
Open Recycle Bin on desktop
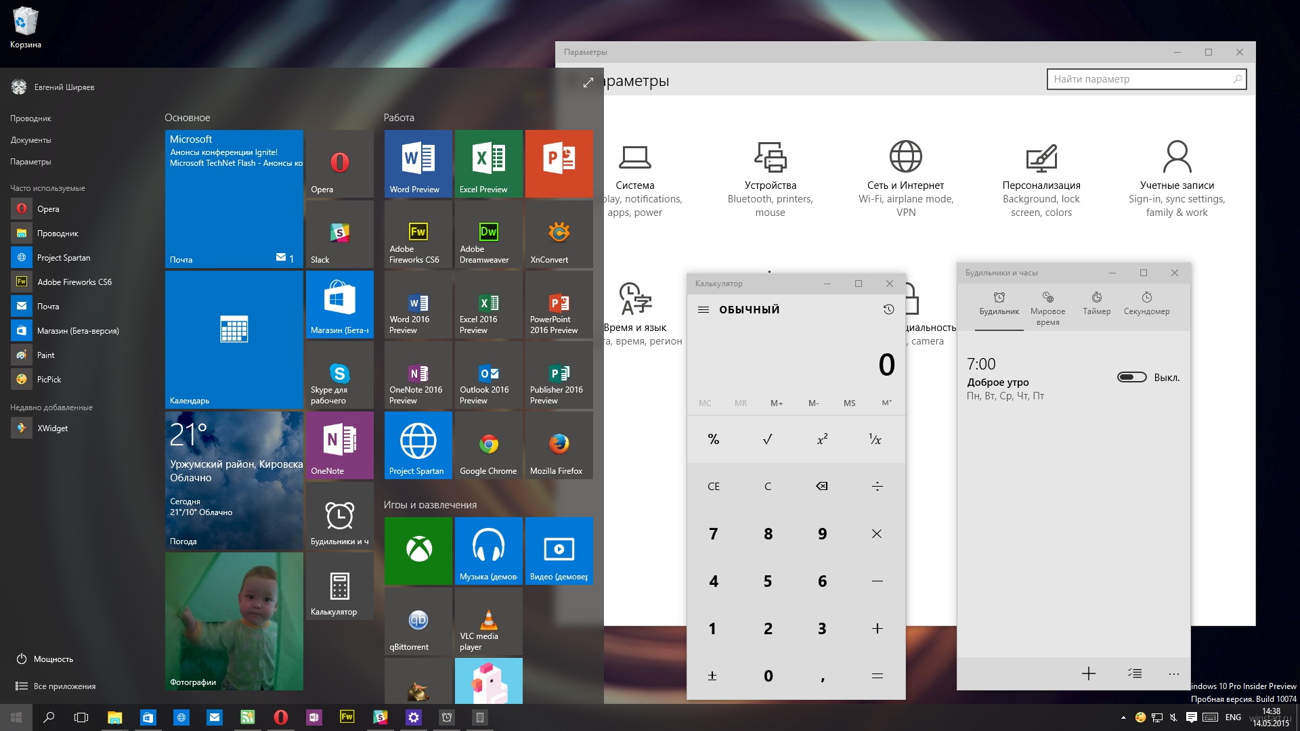(25, 27)
